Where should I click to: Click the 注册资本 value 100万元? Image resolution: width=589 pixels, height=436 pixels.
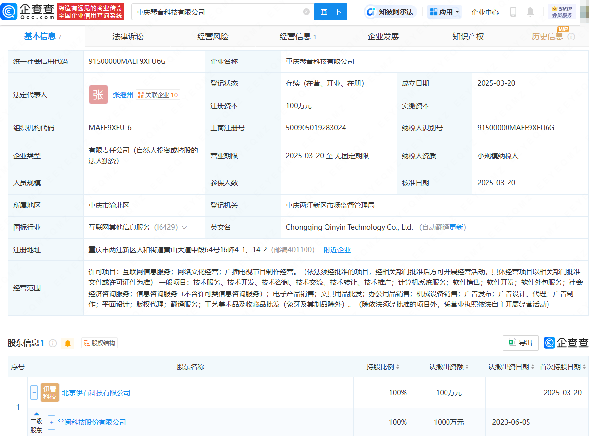pyautogui.click(x=299, y=106)
